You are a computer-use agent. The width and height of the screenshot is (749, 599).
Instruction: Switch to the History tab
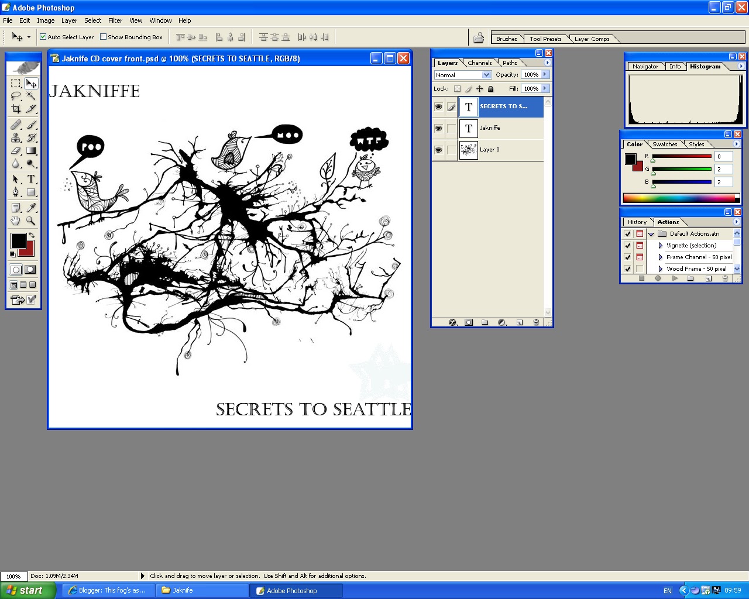[x=637, y=222]
